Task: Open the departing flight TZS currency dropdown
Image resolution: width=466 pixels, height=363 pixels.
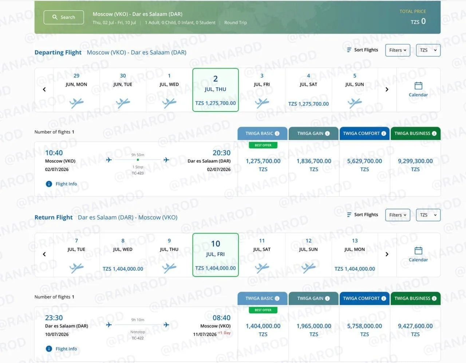Action: (x=428, y=50)
